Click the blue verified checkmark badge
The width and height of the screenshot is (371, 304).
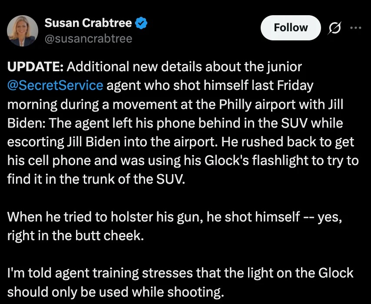coord(142,23)
